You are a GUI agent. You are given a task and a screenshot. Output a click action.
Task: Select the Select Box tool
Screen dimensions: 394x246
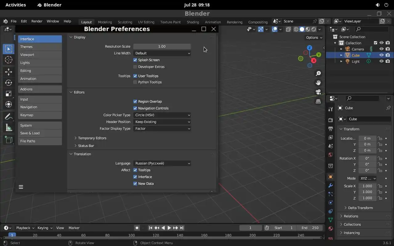(x=8, y=49)
